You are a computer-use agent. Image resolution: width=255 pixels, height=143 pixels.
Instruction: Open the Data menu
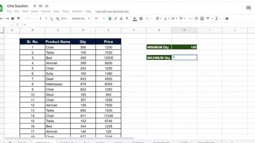[x=56, y=12]
